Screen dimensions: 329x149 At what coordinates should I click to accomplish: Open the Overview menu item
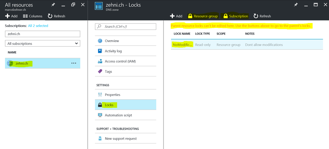pos(112,41)
